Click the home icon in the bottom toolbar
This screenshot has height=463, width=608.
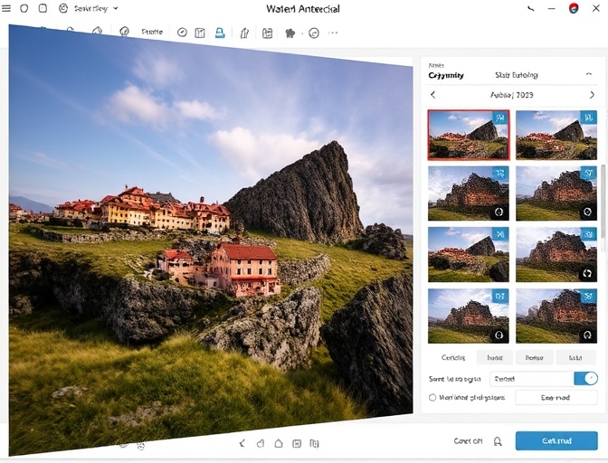[279, 443]
